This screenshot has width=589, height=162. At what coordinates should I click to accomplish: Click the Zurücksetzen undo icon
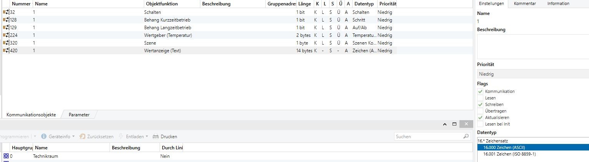82,137
